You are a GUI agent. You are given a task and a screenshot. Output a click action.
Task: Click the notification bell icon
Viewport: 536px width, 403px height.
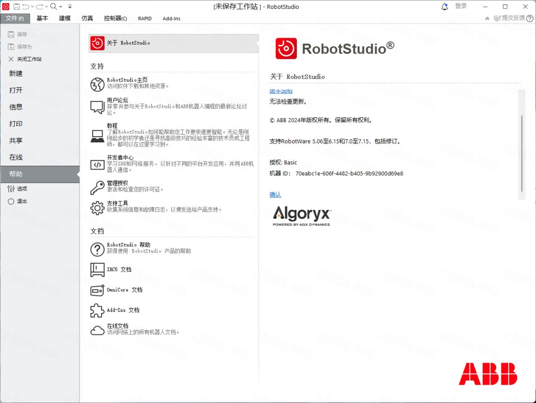click(444, 6)
